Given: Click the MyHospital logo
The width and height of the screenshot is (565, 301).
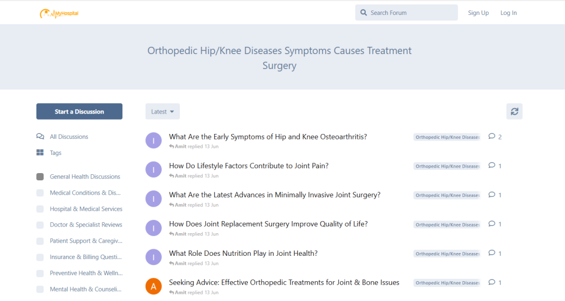Looking at the screenshot, I should tap(59, 13).
